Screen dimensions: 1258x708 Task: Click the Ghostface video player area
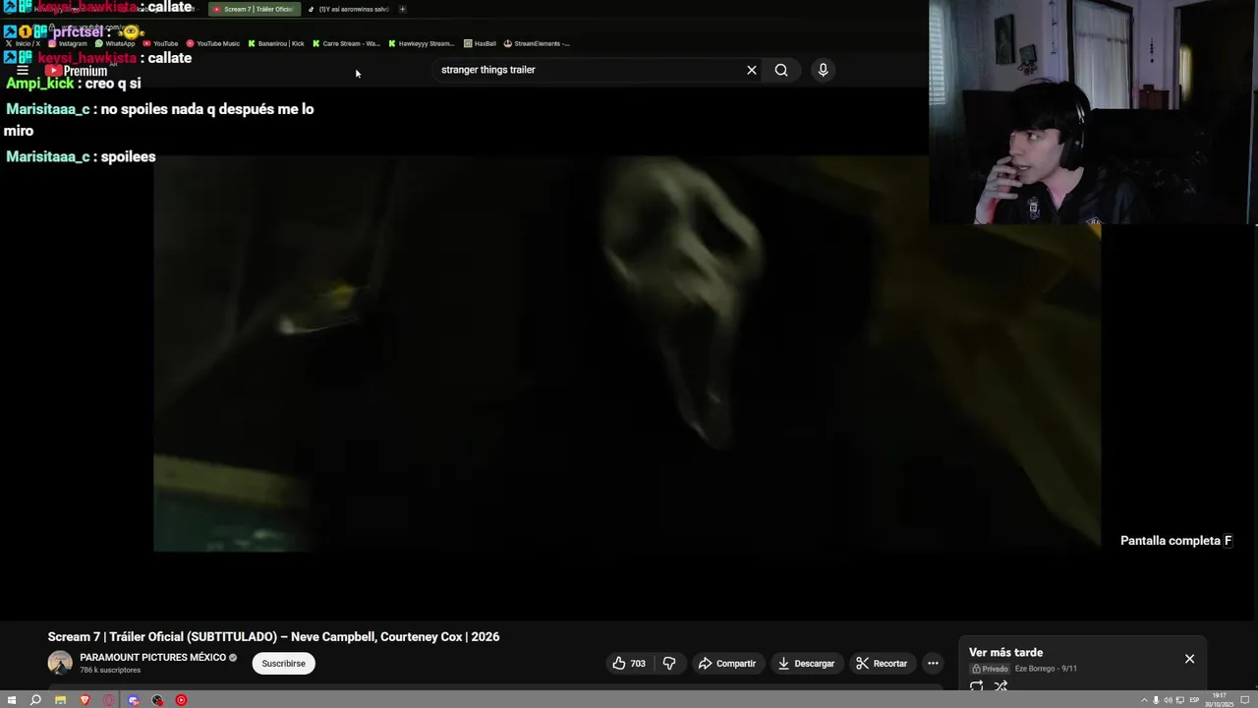pyautogui.click(x=627, y=354)
